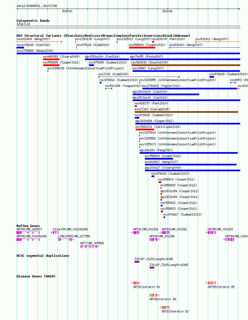Open RefSeq gene KRT80|NM_182507
248x320 pixels.
pyautogui.click(x=29, y=229)
